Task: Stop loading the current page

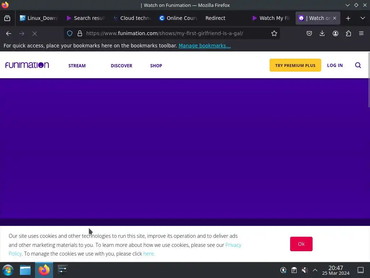Action: [35, 34]
